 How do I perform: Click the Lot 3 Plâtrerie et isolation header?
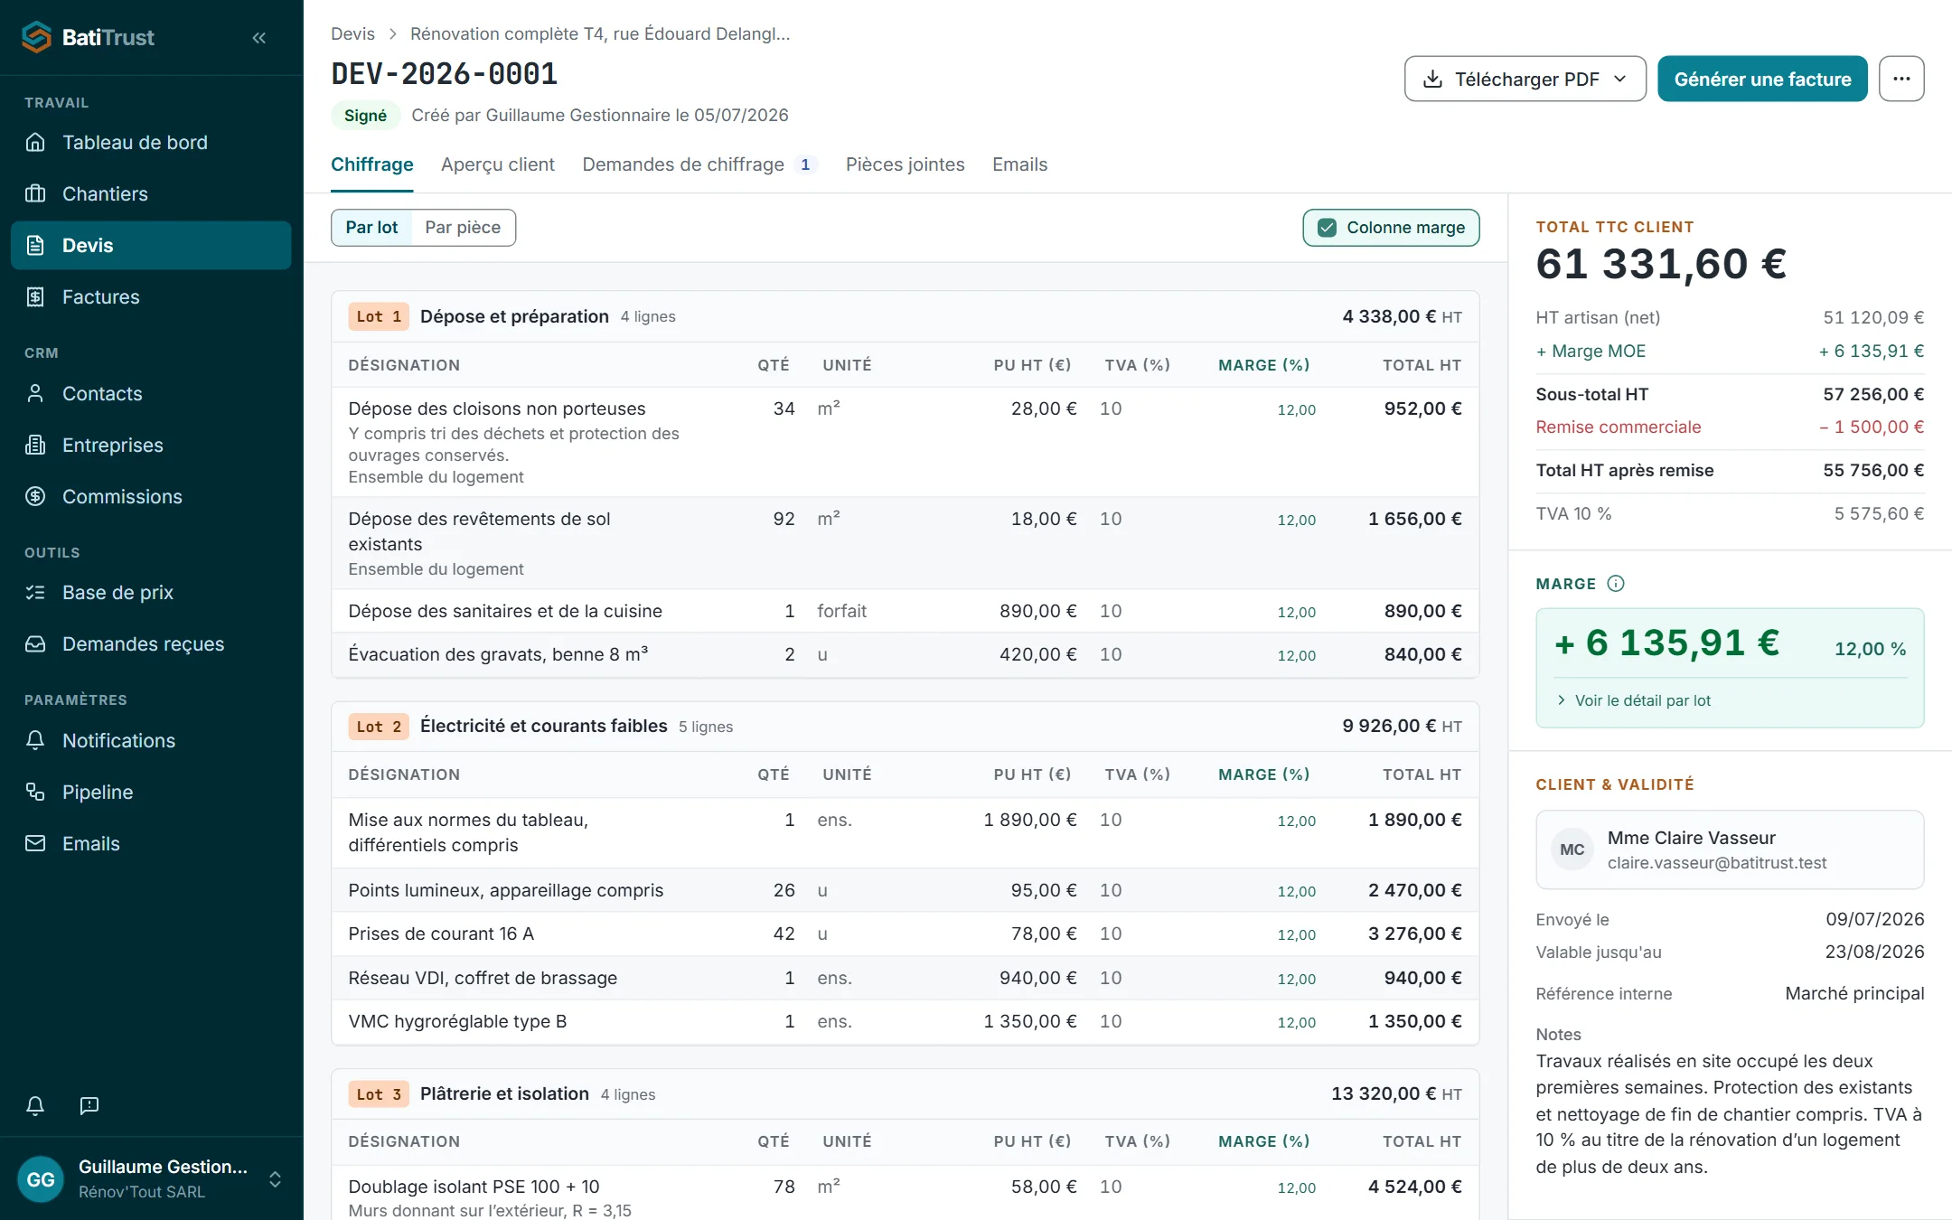coord(905,1094)
